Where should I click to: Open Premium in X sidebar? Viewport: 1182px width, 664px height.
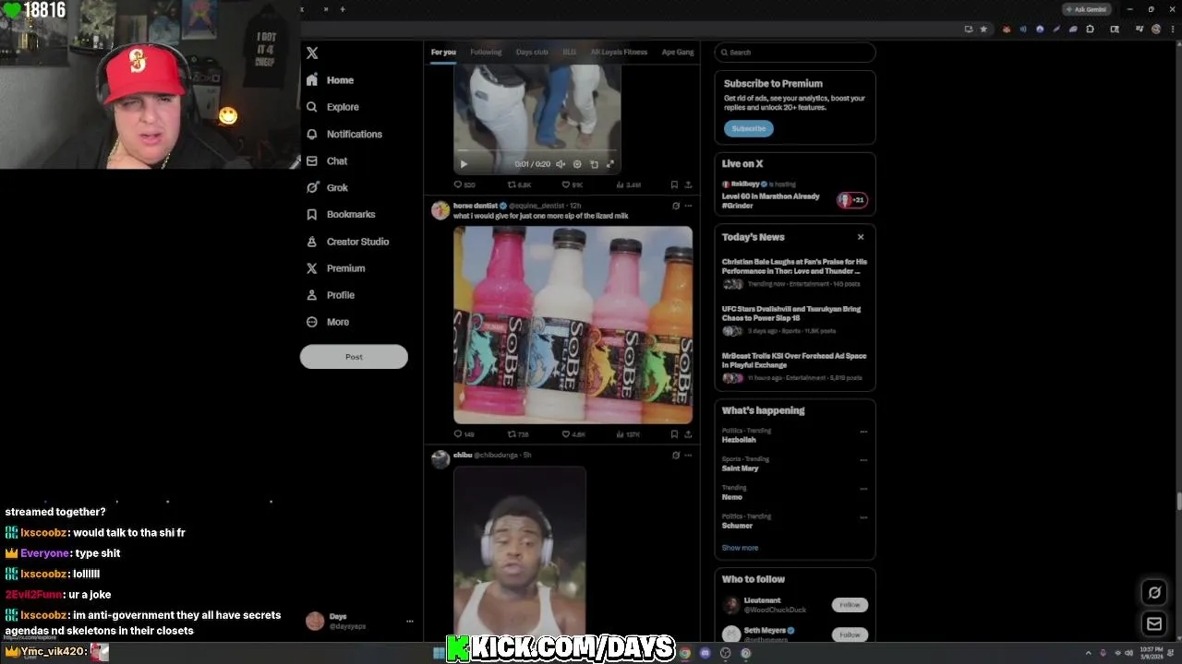point(335,268)
